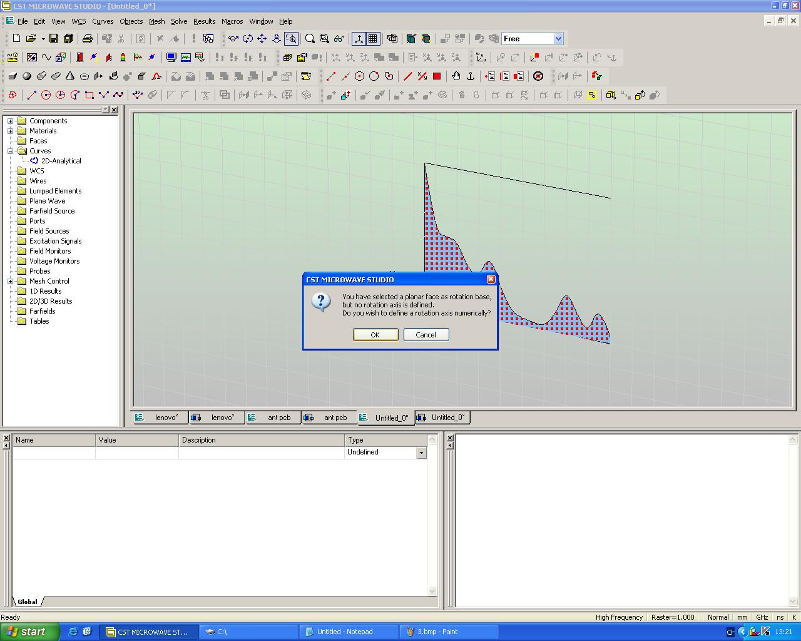Create a Sphere shape
This screenshot has height=641, width=801.
click(x=27, y=76)
